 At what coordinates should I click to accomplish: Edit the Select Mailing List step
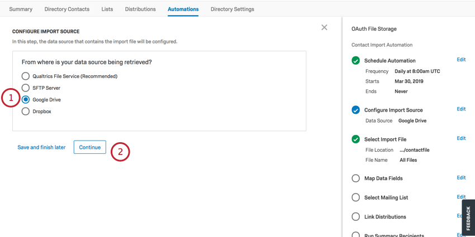pos(461,197)
